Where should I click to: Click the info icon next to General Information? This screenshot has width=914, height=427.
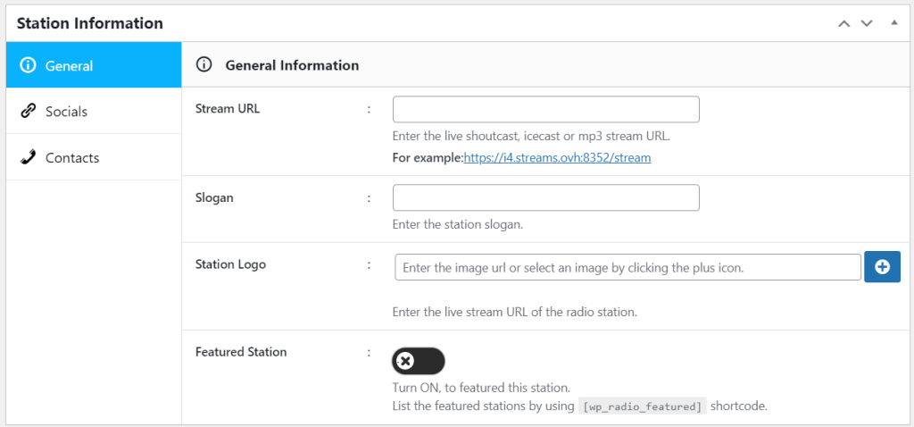click(204, 64)
